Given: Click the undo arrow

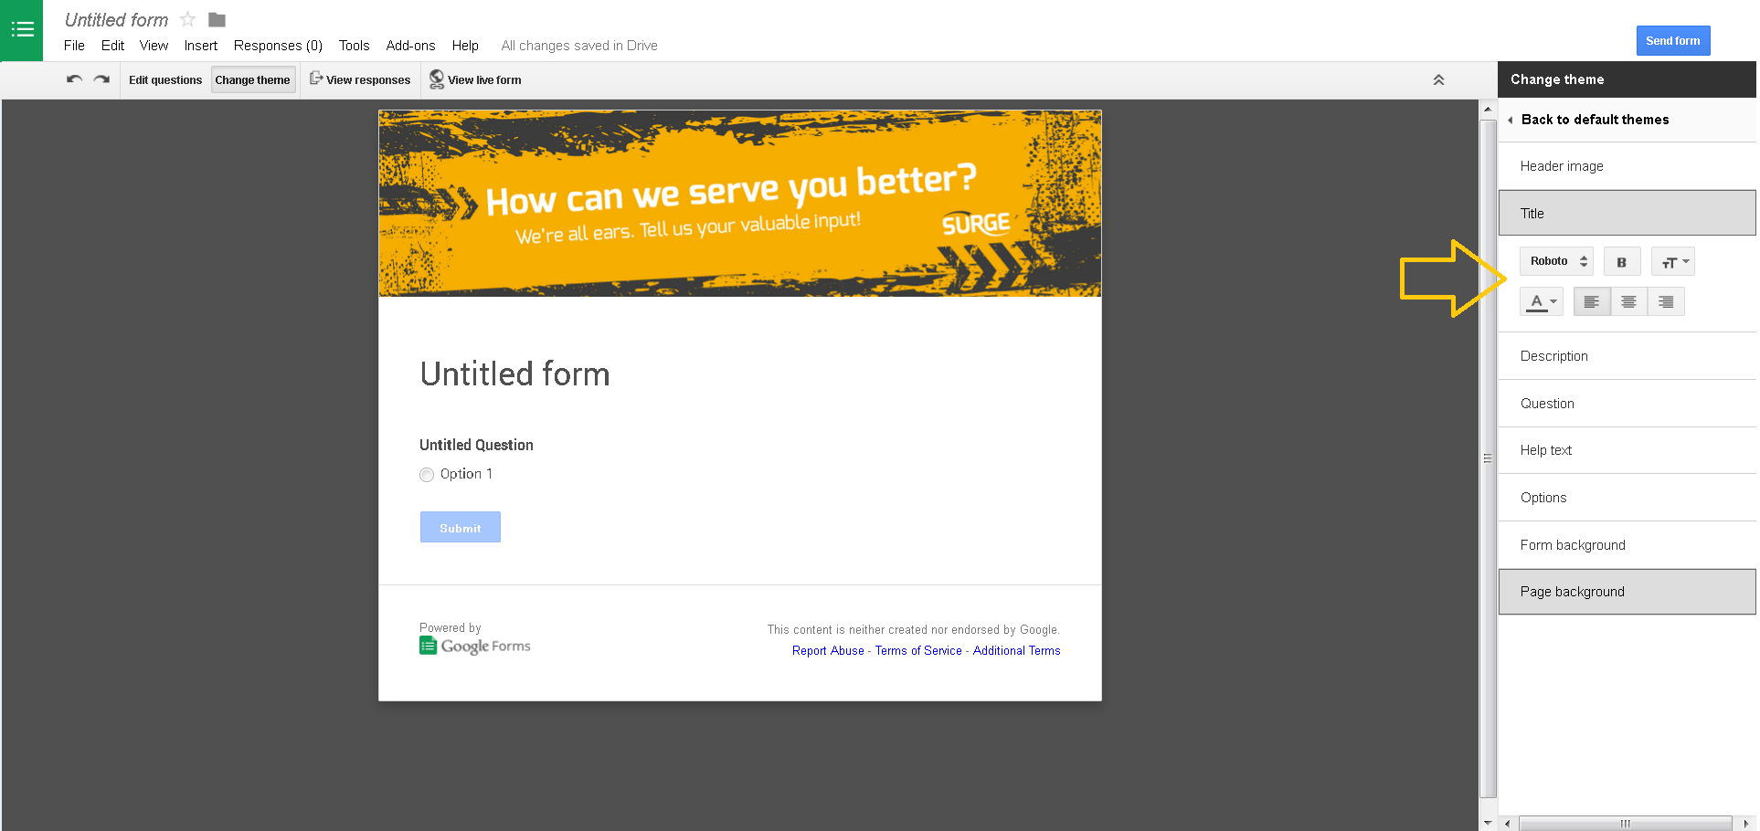Looking at the screenshot, I should [x=74, y=79].
